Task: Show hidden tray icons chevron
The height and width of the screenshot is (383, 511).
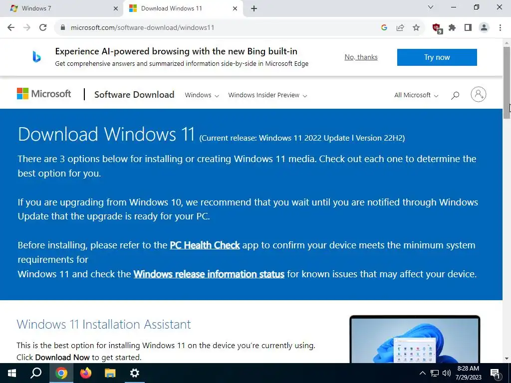Action: pos(422,373)
